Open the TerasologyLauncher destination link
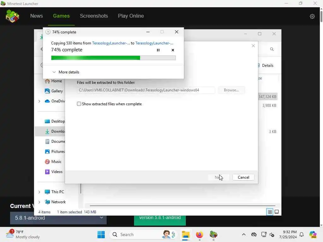Viewport: 323px width, 242px height. point(154,43)
